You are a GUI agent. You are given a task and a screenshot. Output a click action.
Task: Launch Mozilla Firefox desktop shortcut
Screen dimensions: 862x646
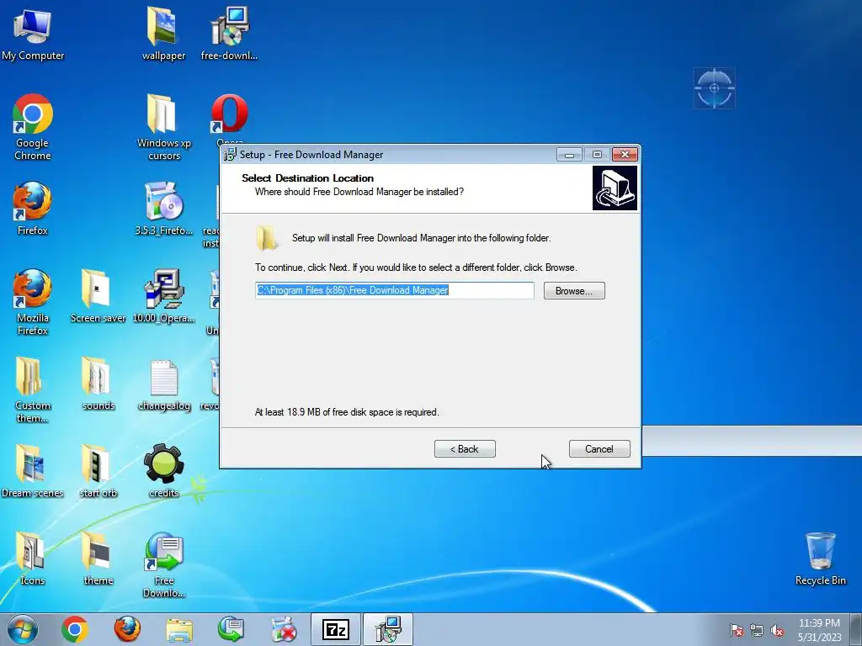pyautogui.click(x=33, y=302)
